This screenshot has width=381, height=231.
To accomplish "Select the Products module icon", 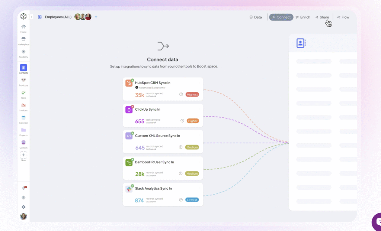I will [23, 80].
